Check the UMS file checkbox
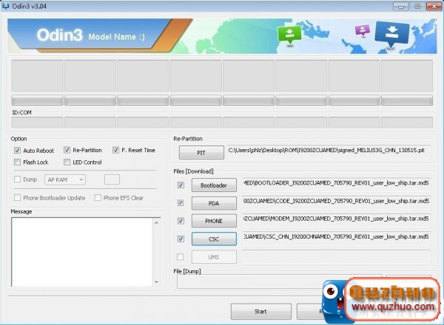This screenshot has height=325, width=444. pos(181,256)
